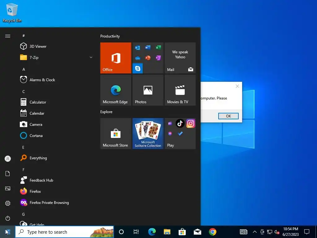Launch Google Chrome from the taskbar

click(212, 232)
